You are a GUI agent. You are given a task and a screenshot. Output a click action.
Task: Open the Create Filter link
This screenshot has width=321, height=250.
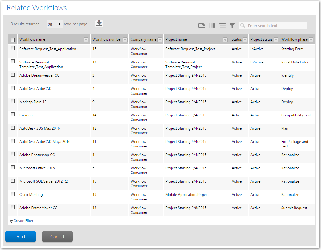click(23, 221)
